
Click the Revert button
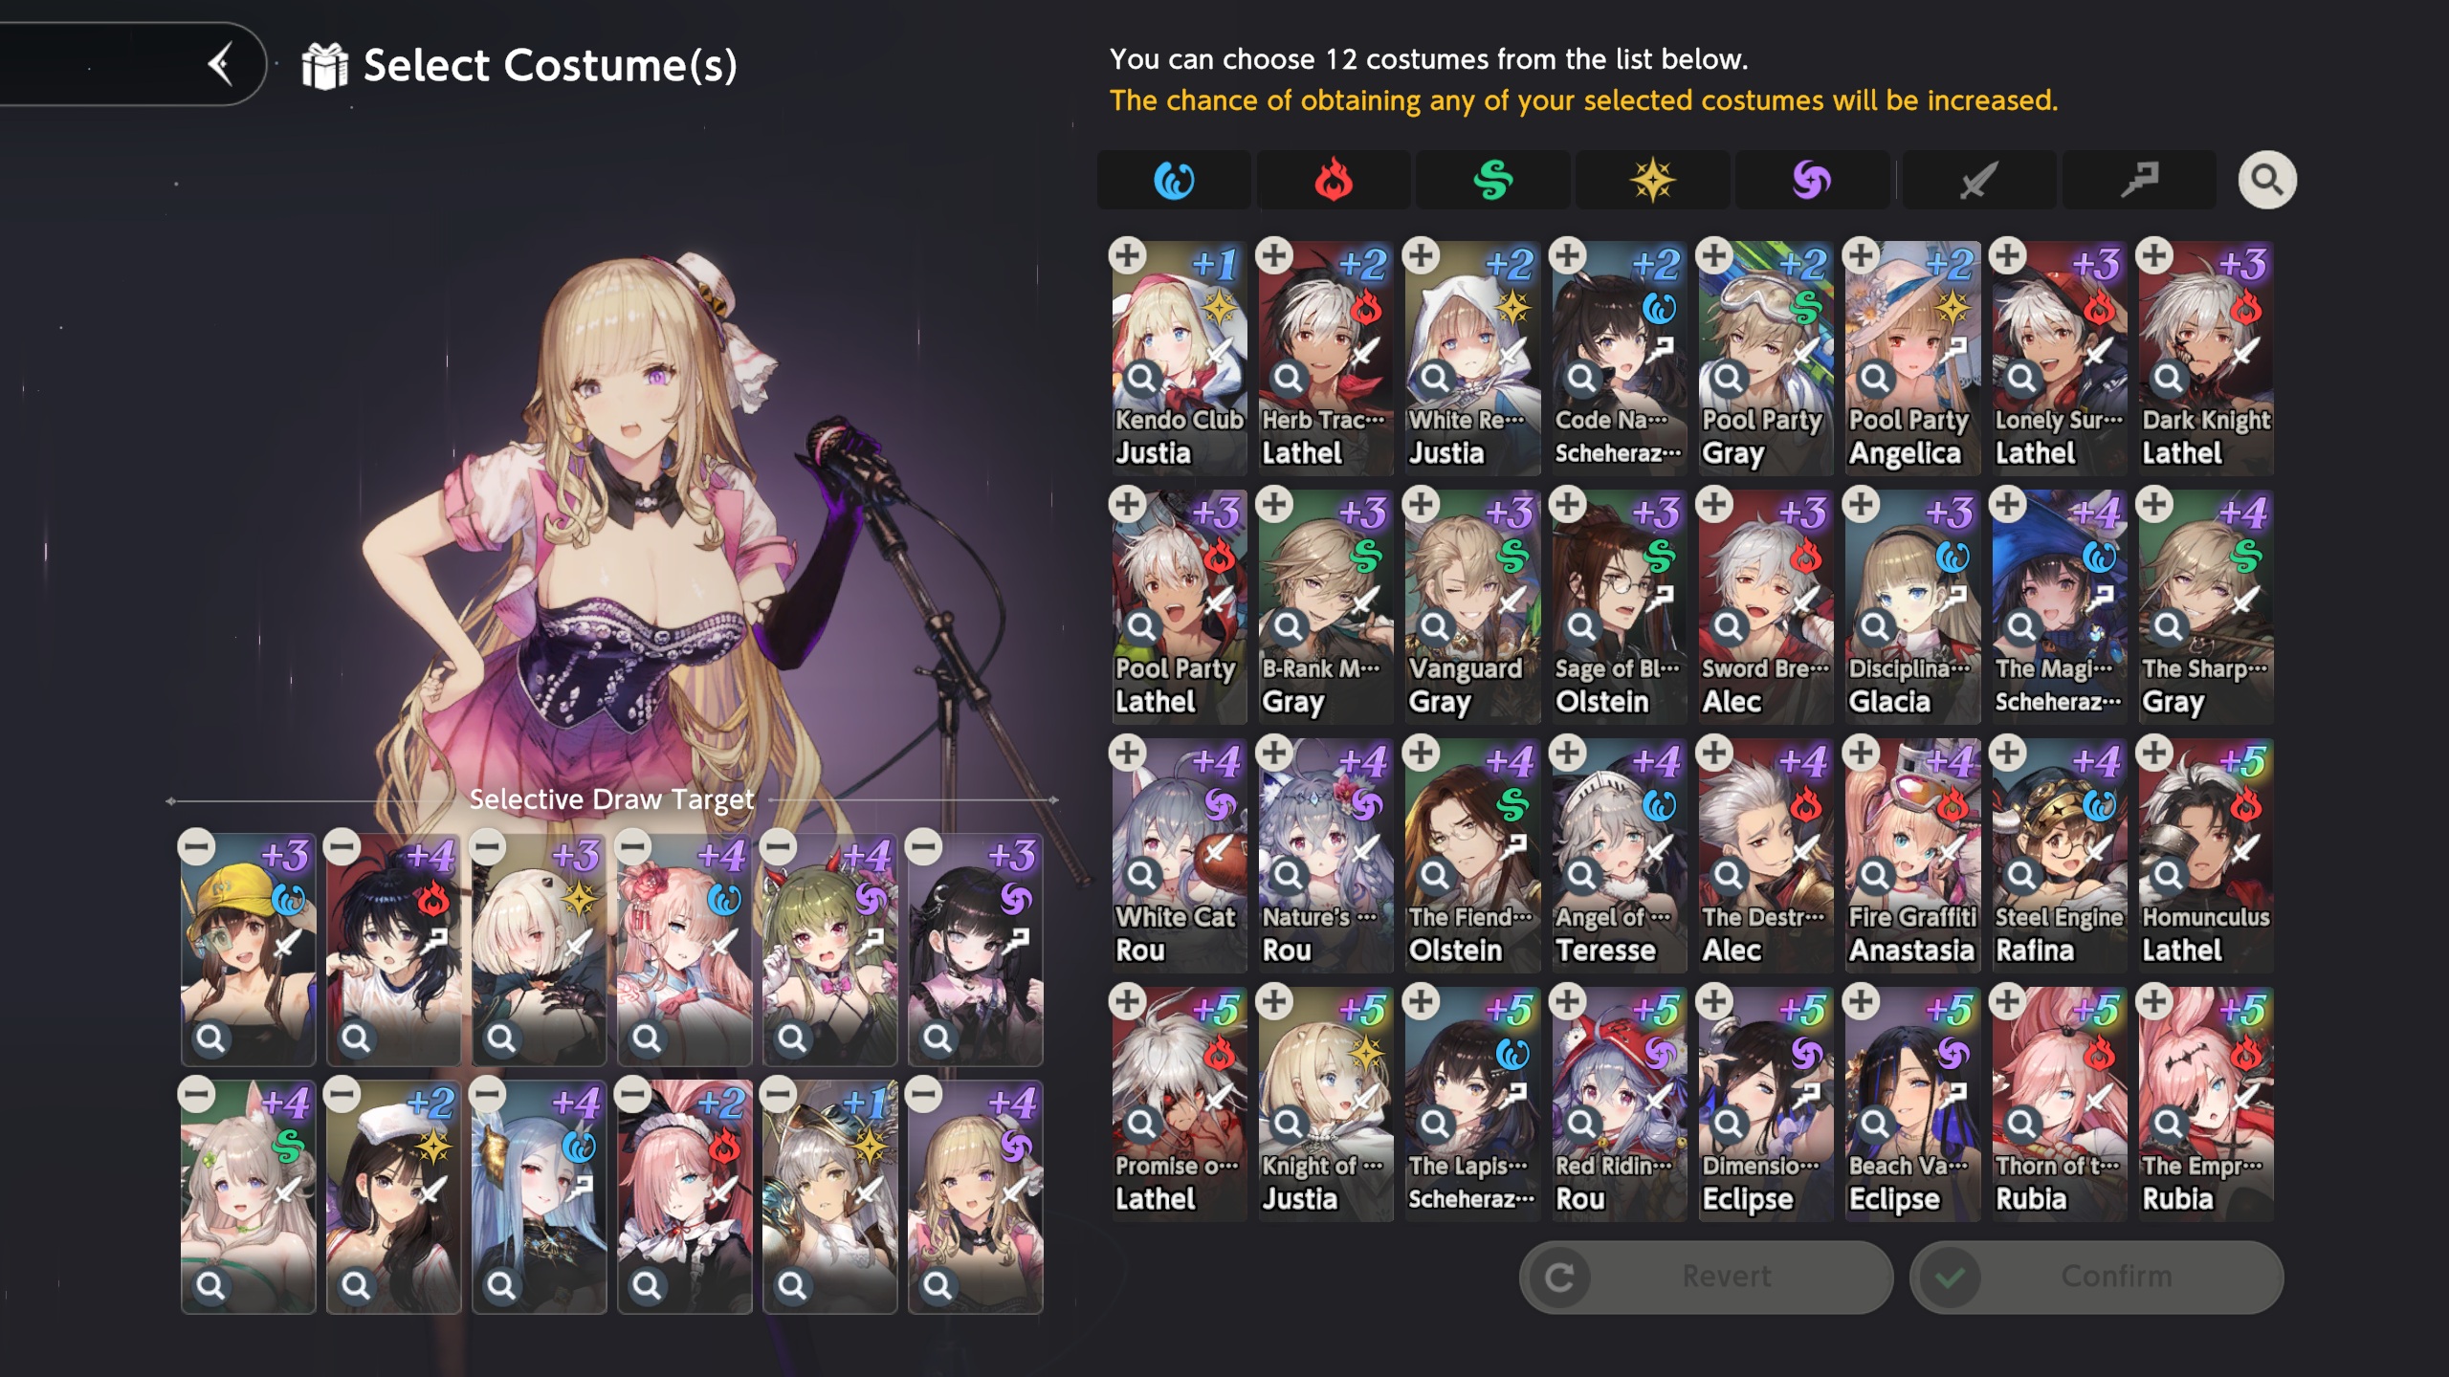tap(1706, 1277)
